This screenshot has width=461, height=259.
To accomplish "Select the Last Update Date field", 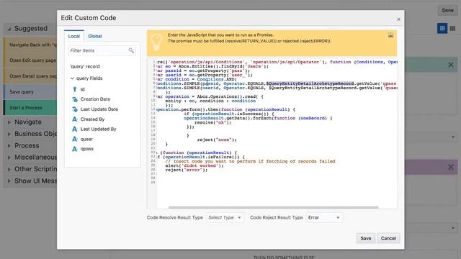I will [99, 109].
